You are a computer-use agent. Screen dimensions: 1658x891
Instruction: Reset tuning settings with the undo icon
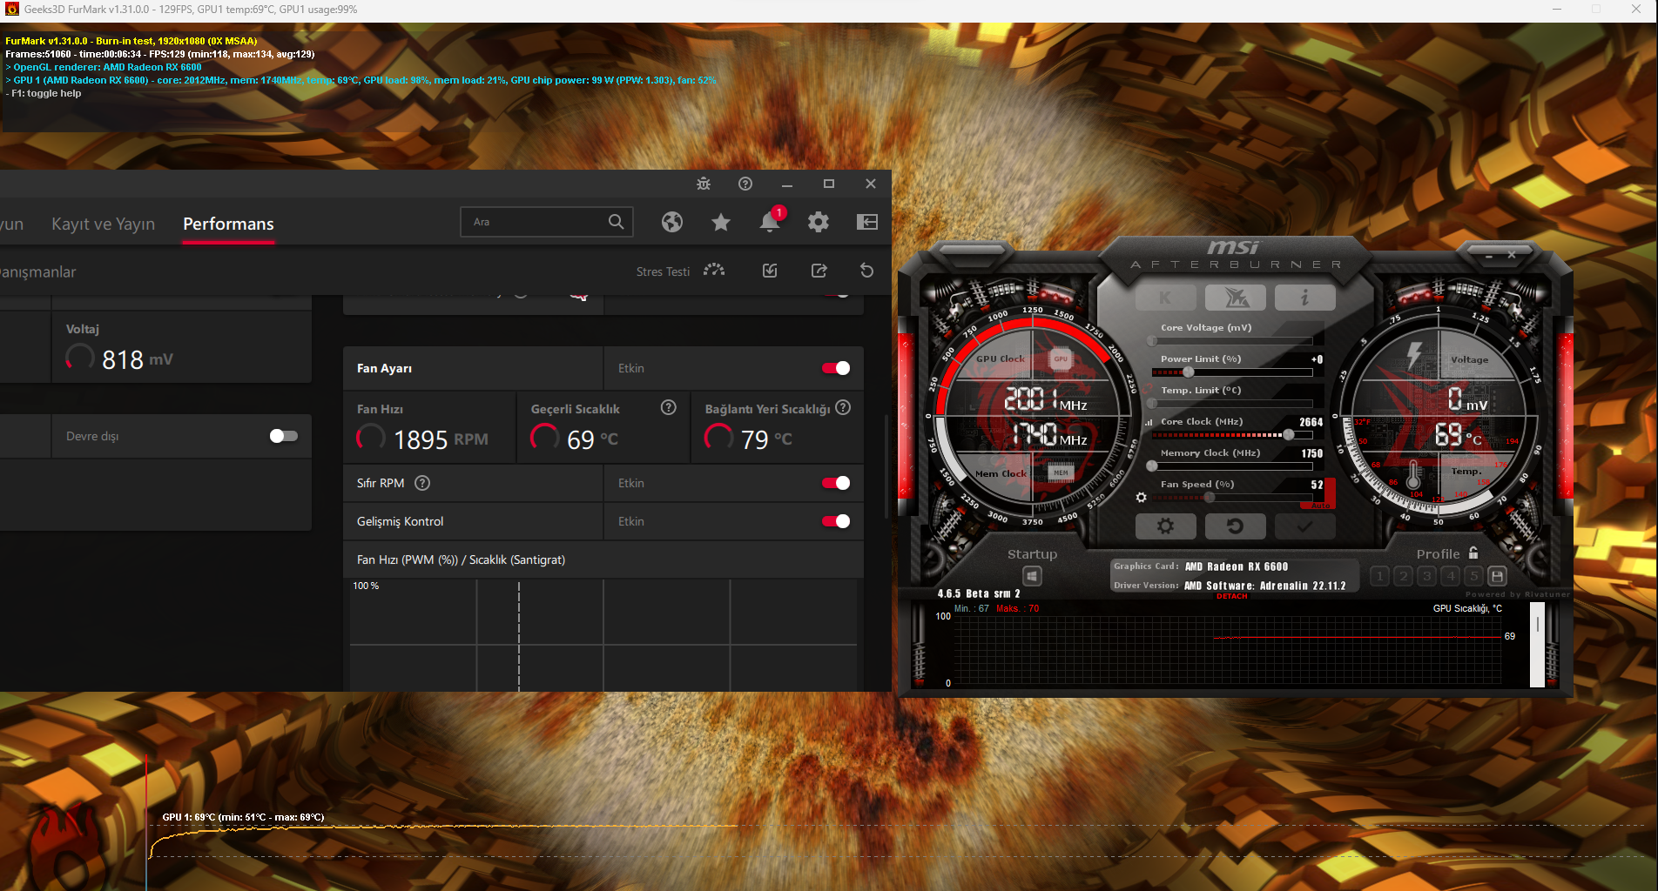[866, 271]
